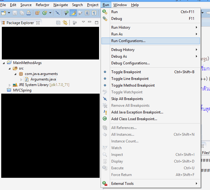The image size is (210, 190).
Task: Toggle Show Whitespace Characters pilcrow icon
Action: 94,13
